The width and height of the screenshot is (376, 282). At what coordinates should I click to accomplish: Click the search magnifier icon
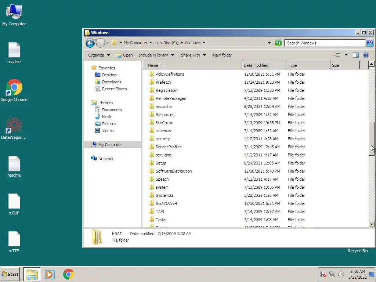369,43
